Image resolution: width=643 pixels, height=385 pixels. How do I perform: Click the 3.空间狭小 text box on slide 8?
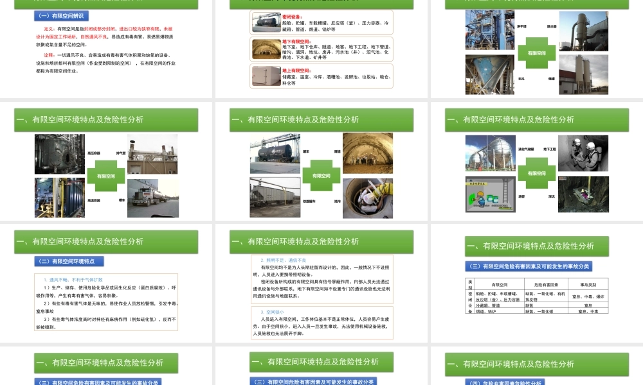pyautogui.click(x=321, y=324)
